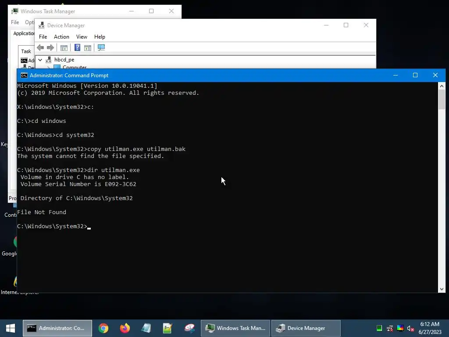
Task: Switch to Windows Task Manager taskbar button
Action: click(235, 328)
